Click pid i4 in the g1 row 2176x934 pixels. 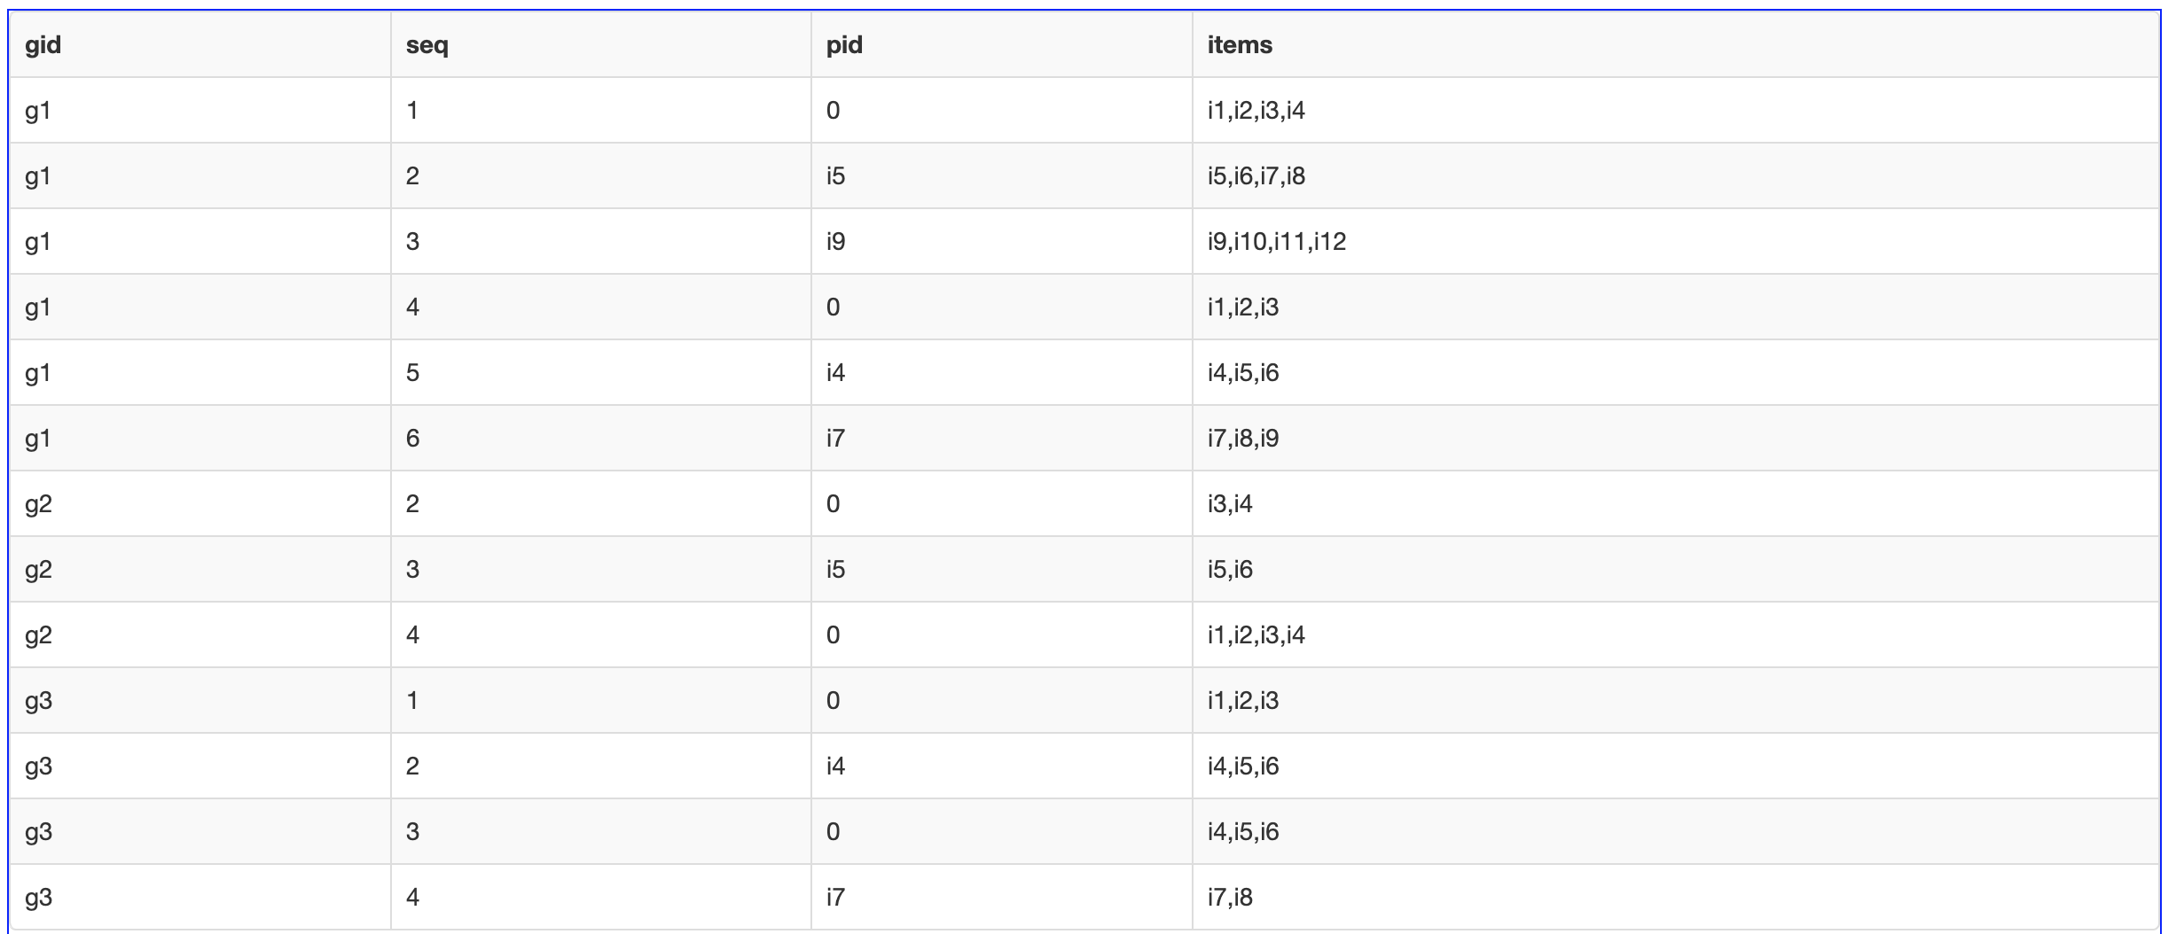(x=1002, y=372)
